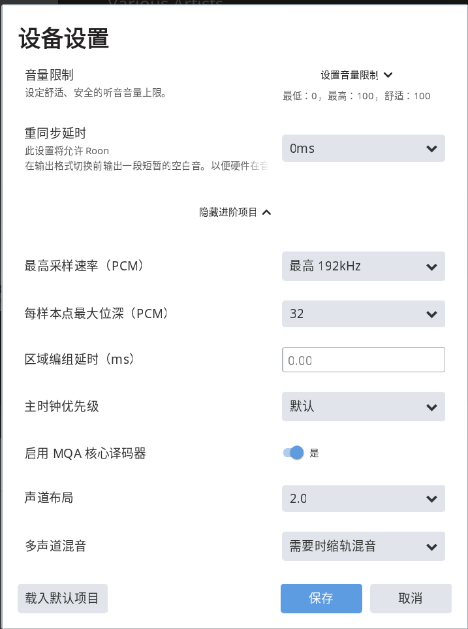468x629 pixels.
Task: Disable the MQA 核心译码器 toggle
Action: [294, 453]
